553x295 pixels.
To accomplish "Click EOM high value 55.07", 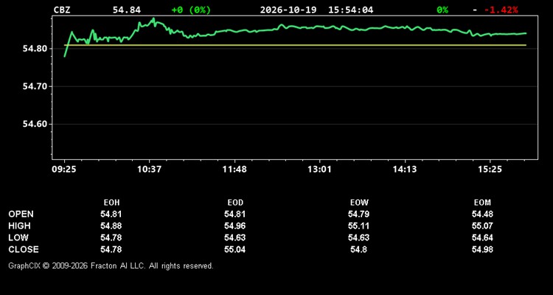I will point(482,226).
